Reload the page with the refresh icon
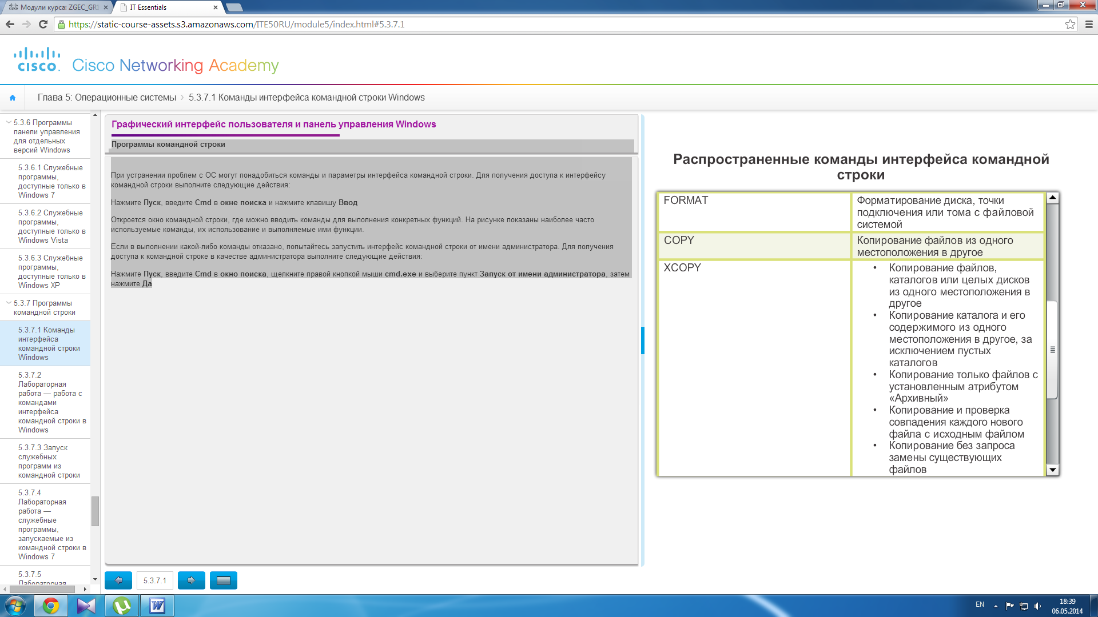1098x617 pixels. click(x=43, y=24)
